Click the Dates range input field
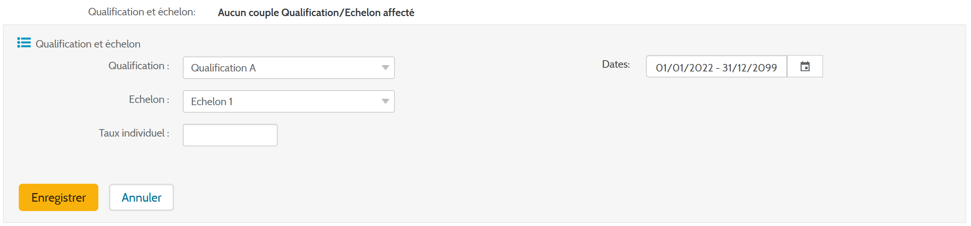The height and width of the screenshot is (226, 971). tap(716, 67)
